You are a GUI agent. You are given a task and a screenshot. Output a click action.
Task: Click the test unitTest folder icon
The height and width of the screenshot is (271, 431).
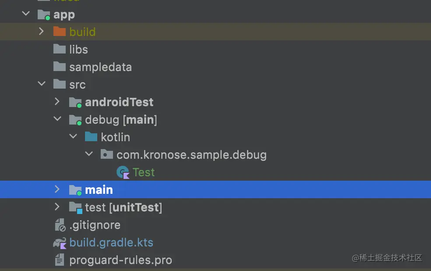click(x=75, y=207)
